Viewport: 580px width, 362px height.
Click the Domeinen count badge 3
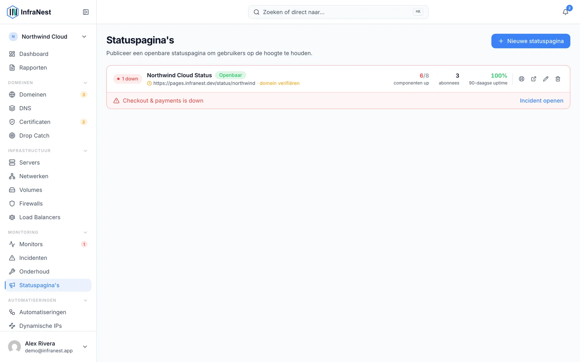[x=83, y=95]
